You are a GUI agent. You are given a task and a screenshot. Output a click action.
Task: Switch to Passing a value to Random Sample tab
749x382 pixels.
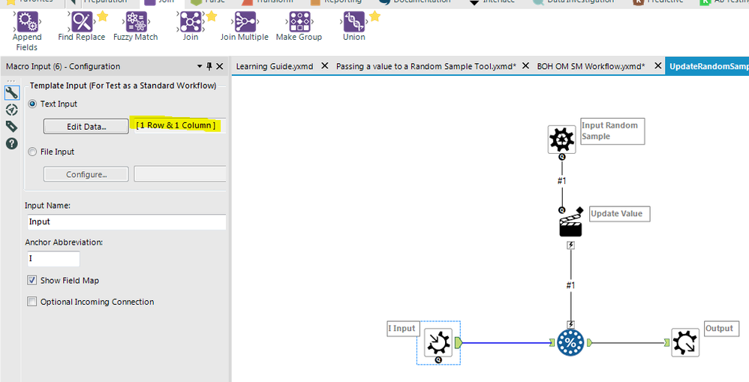(426, 66)
